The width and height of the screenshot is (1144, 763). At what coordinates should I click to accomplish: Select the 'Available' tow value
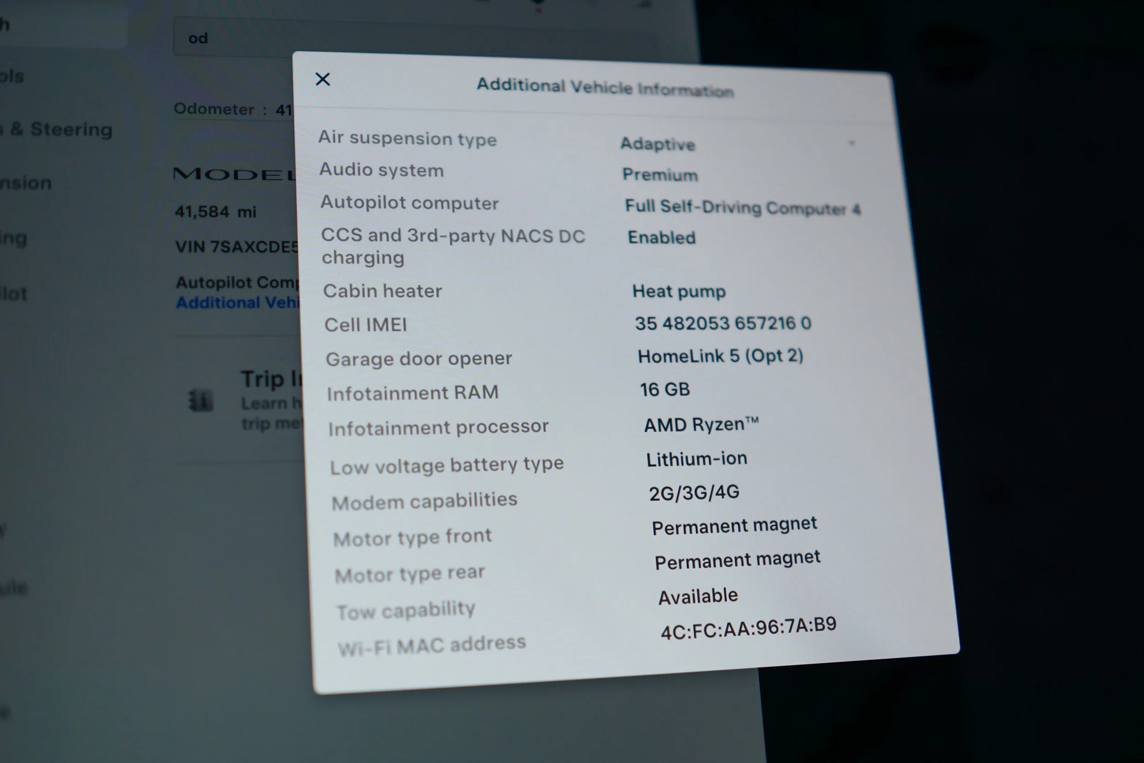698,596
